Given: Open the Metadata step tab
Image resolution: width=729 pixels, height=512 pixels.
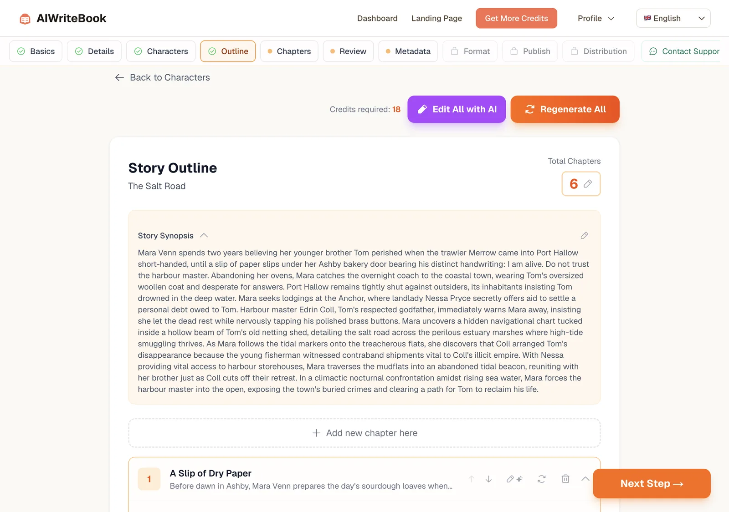Looking at the screenshot, I should [x=408, y=51].
